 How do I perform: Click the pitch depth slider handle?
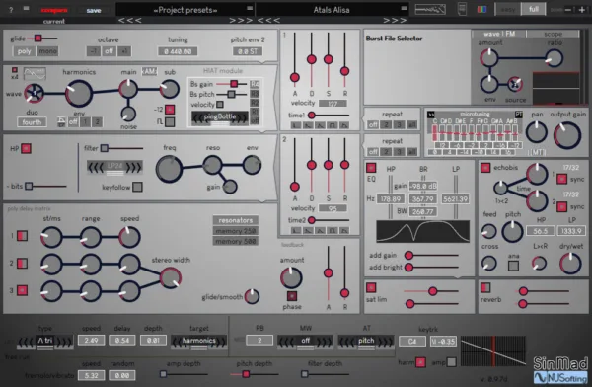(x=246, y=374)
